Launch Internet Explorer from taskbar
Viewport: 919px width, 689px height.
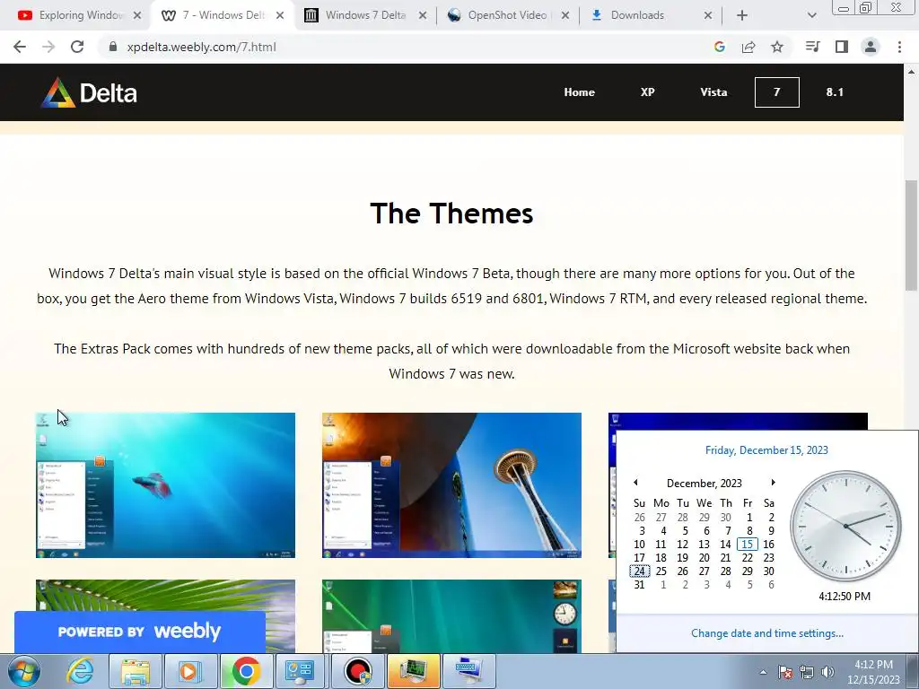tap(80, 671)
